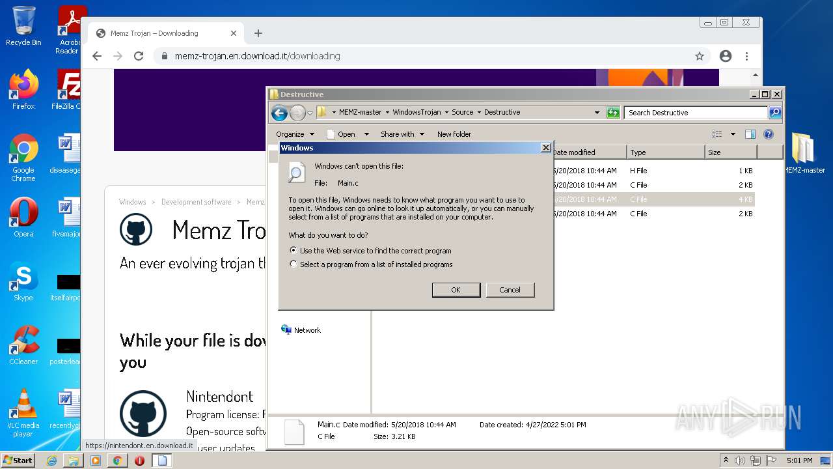Click Open in Explorer toolbar
This screenshot has width=833, height=469.
coord(340,134)
